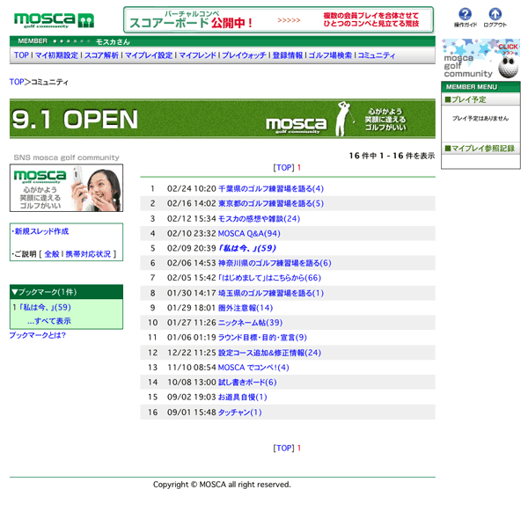Open thread 神奈川県のゴルフ練習場を語る(6)
The image size is (528, 511).
click(x=275, y=263)
